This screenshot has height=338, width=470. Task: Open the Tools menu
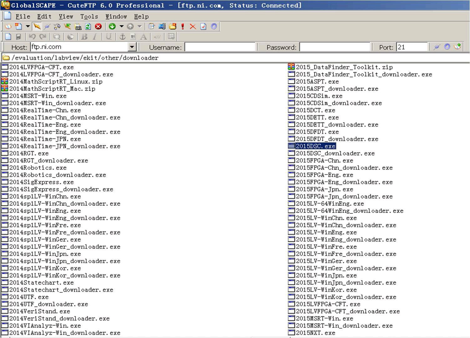coord(89,17)
